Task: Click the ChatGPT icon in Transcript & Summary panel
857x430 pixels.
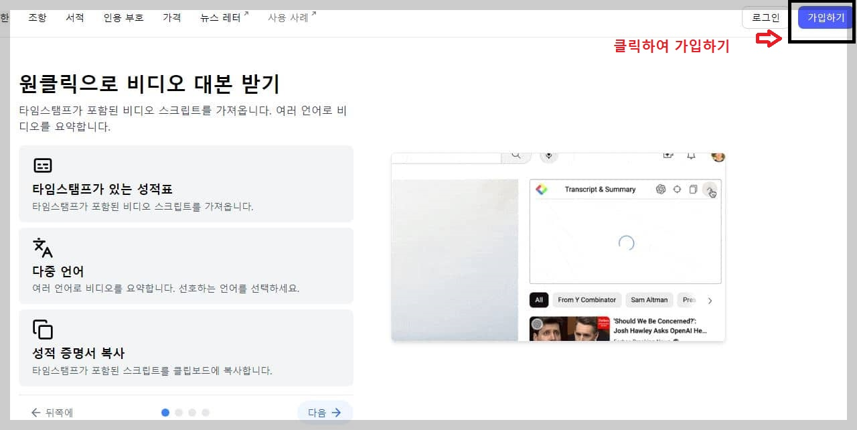Action: coord(661,190)
